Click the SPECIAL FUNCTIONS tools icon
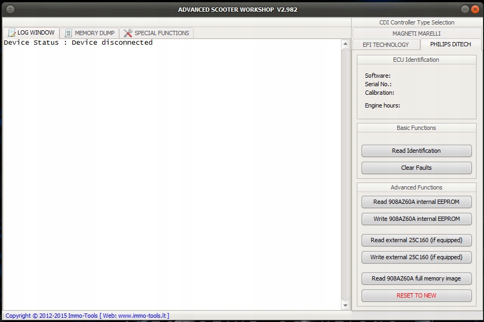Image resolution: width=484 pixels, height=322 pixels. pos(128,33)
